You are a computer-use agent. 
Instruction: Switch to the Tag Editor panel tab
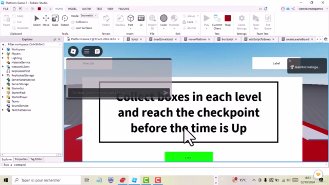36,159
